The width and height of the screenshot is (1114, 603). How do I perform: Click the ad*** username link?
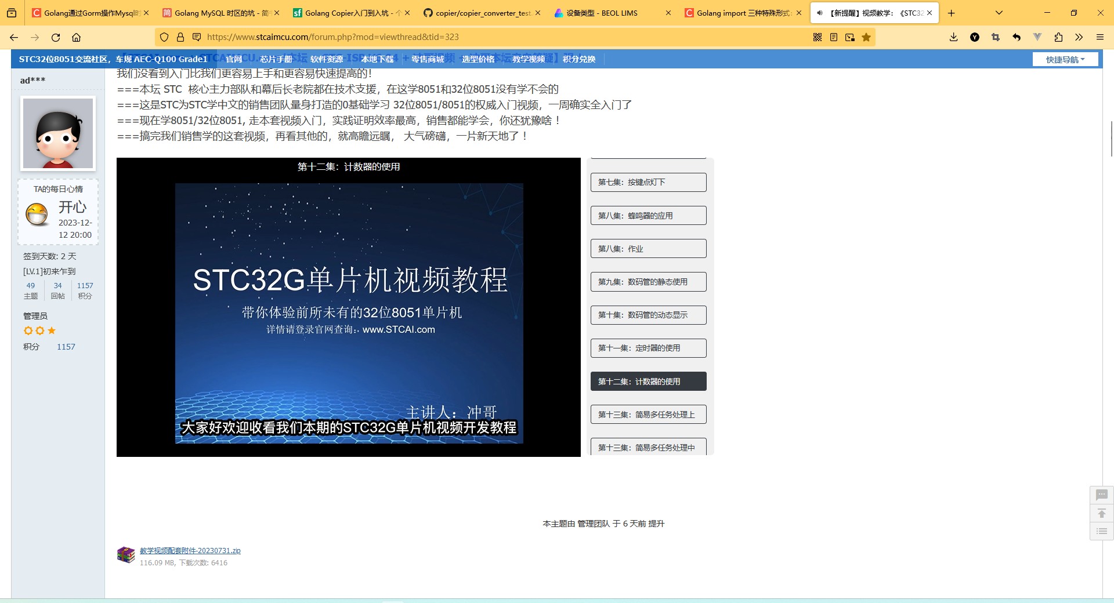(32, 80)
